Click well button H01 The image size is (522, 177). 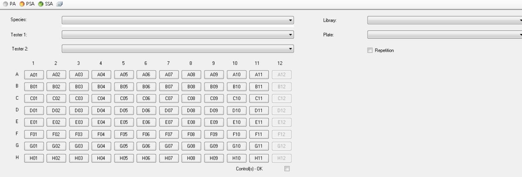pos(33,158)
